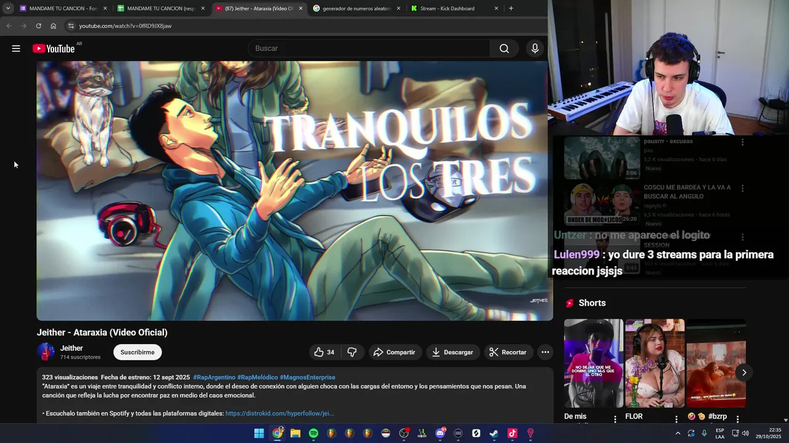789x443 pixels.
Task: Open Chrome tab search dropdown
Action: pyautogui.click(x=8, y=9)
